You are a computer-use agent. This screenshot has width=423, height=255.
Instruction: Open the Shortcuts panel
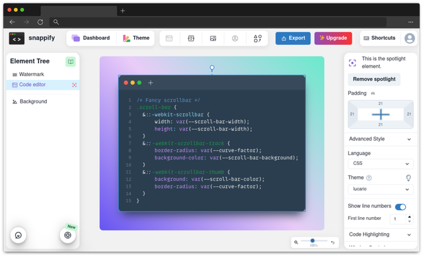pyautogui.click(x=379, y=38)
